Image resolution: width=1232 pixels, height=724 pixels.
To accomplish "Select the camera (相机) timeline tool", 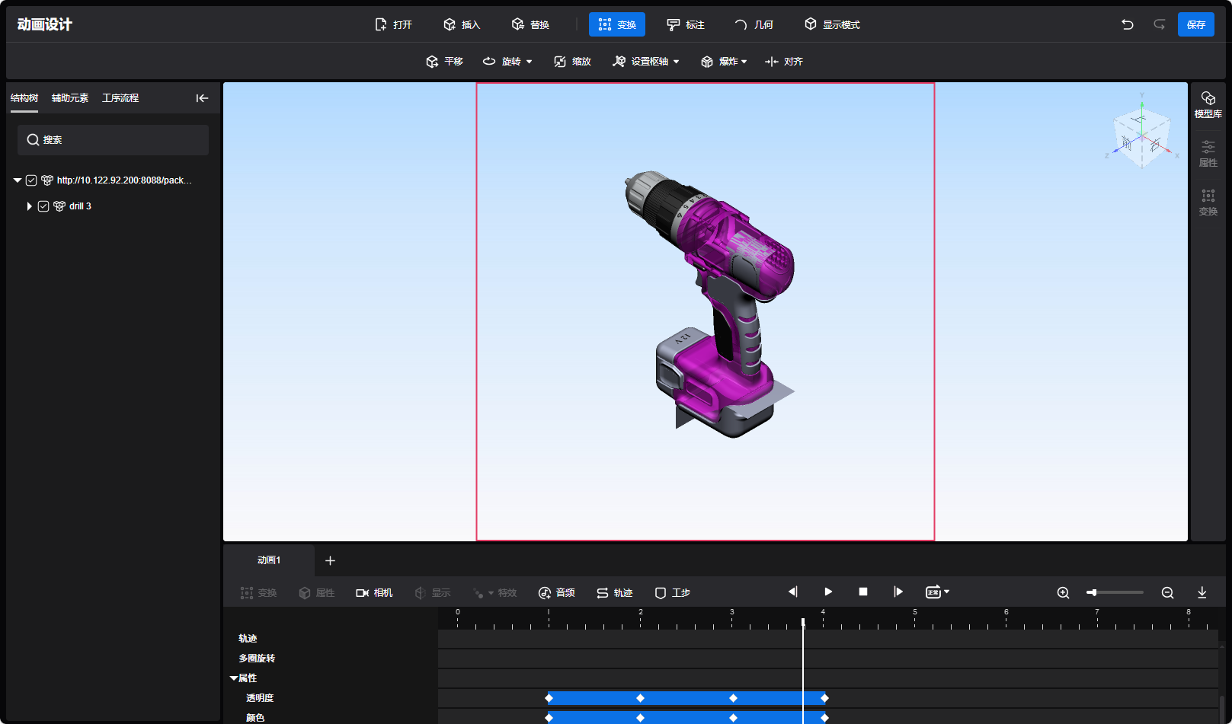I will [374, 592].
